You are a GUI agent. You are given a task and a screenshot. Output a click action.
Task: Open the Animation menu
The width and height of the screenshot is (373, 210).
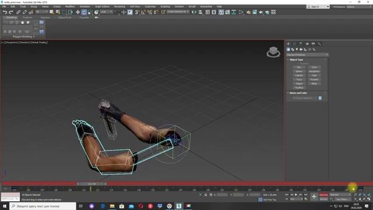pyautogui.click(x=85, y=6)
